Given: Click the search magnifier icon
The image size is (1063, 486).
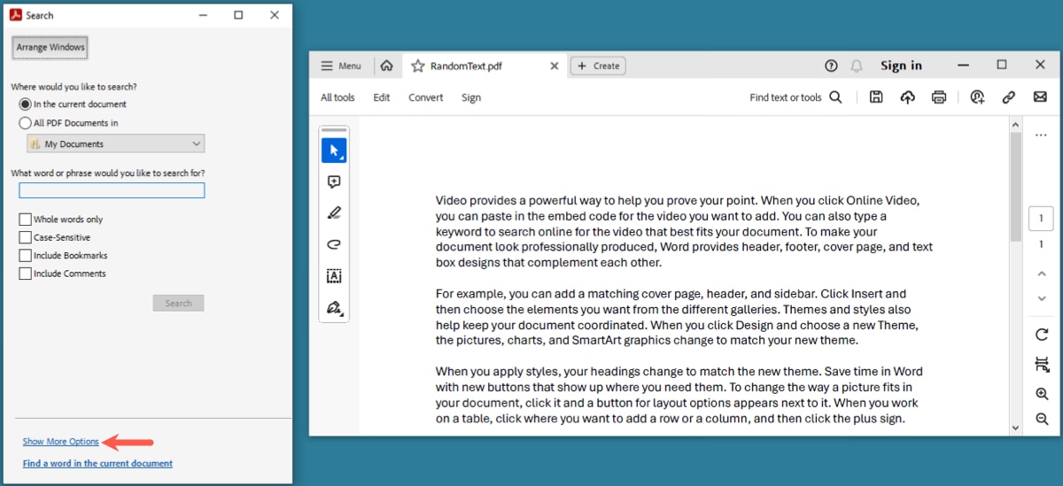Looking at the screenshot, I should click(835, 97).
